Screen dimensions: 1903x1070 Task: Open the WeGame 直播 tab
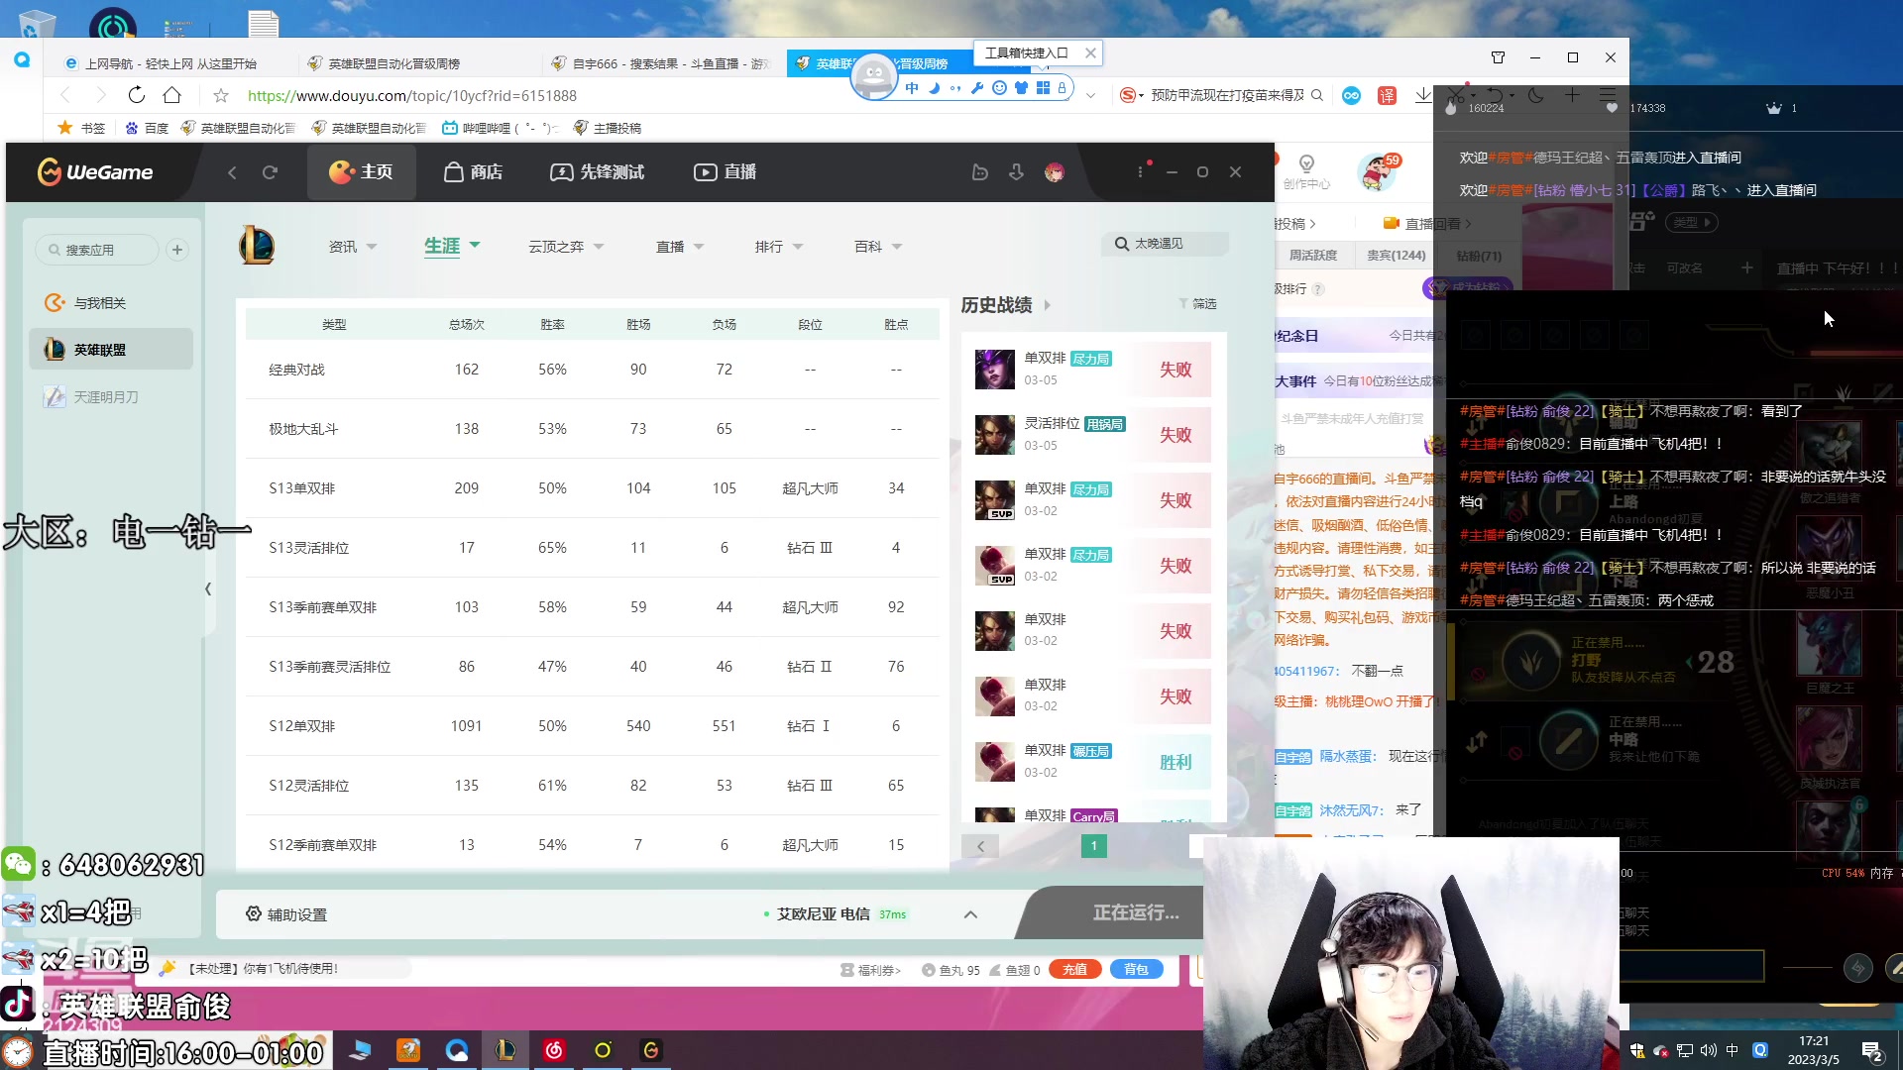click(725, 172)
